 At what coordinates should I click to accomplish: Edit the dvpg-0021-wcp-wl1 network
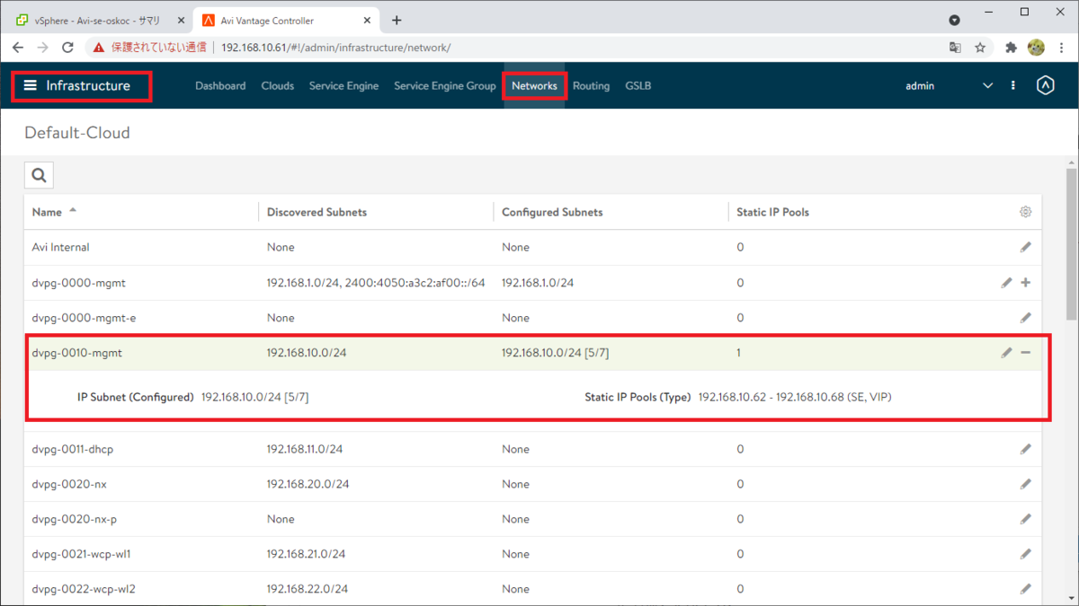point(1025,554)
